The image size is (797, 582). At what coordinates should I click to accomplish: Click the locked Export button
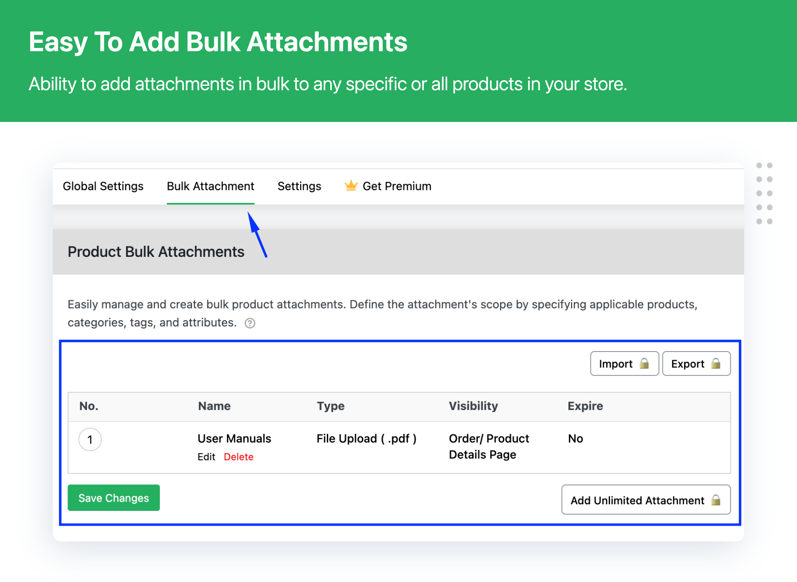(696, 364)
